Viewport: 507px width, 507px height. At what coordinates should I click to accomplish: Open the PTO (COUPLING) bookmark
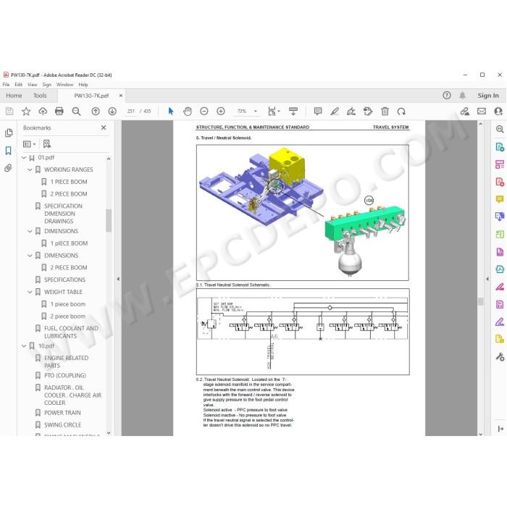click(x=65, y=376)
